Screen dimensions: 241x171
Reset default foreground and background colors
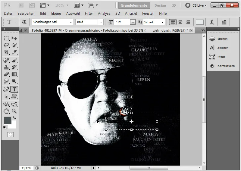[5, 128]
